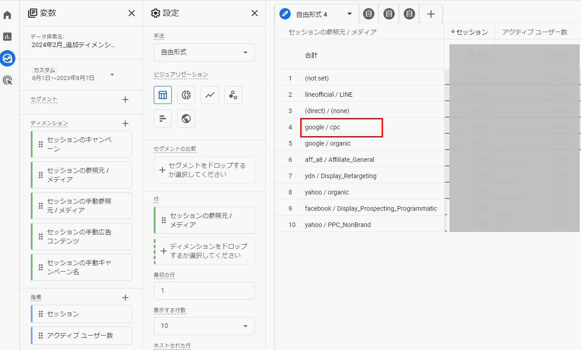
Task: Select the scatter plot visualization
Action: coord(233,95)
